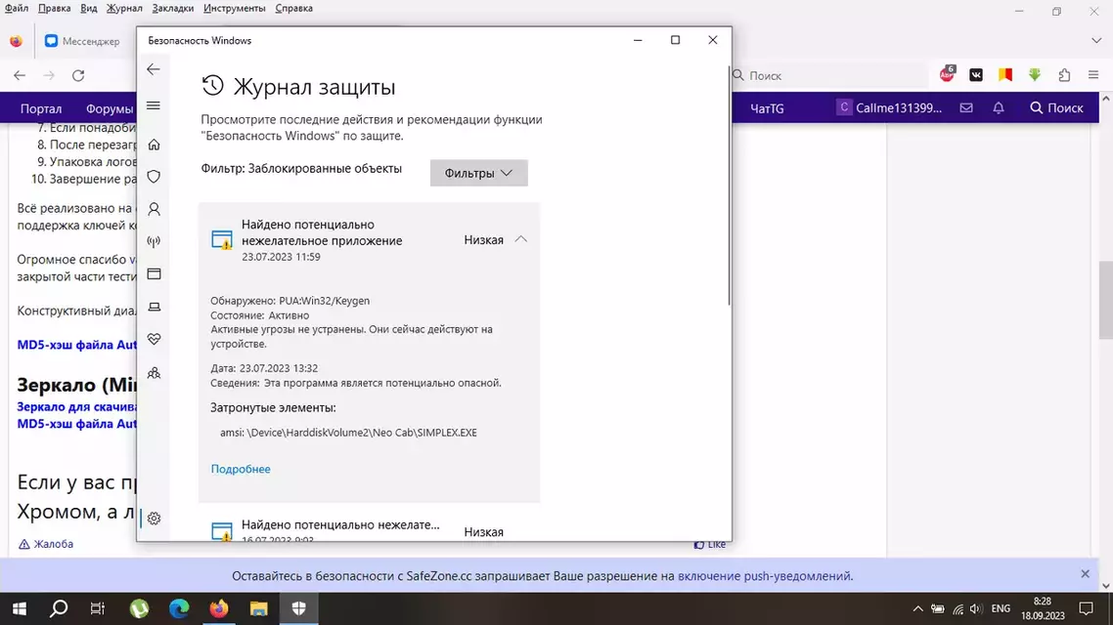1113x625 pixels.
Task: Open the Журнал menu in Firefox
Action: (x=124, y=9)
